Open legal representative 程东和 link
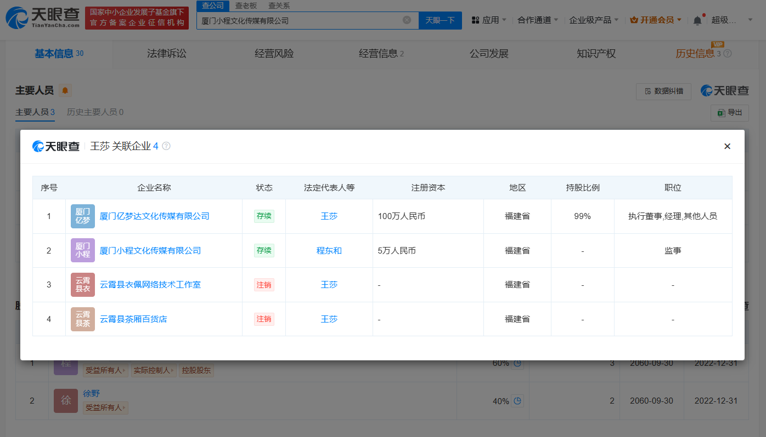Viewport: 766px width, 437px height. [329, 250]
